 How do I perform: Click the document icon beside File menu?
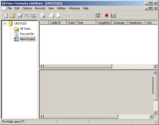[x=4, y=8]
